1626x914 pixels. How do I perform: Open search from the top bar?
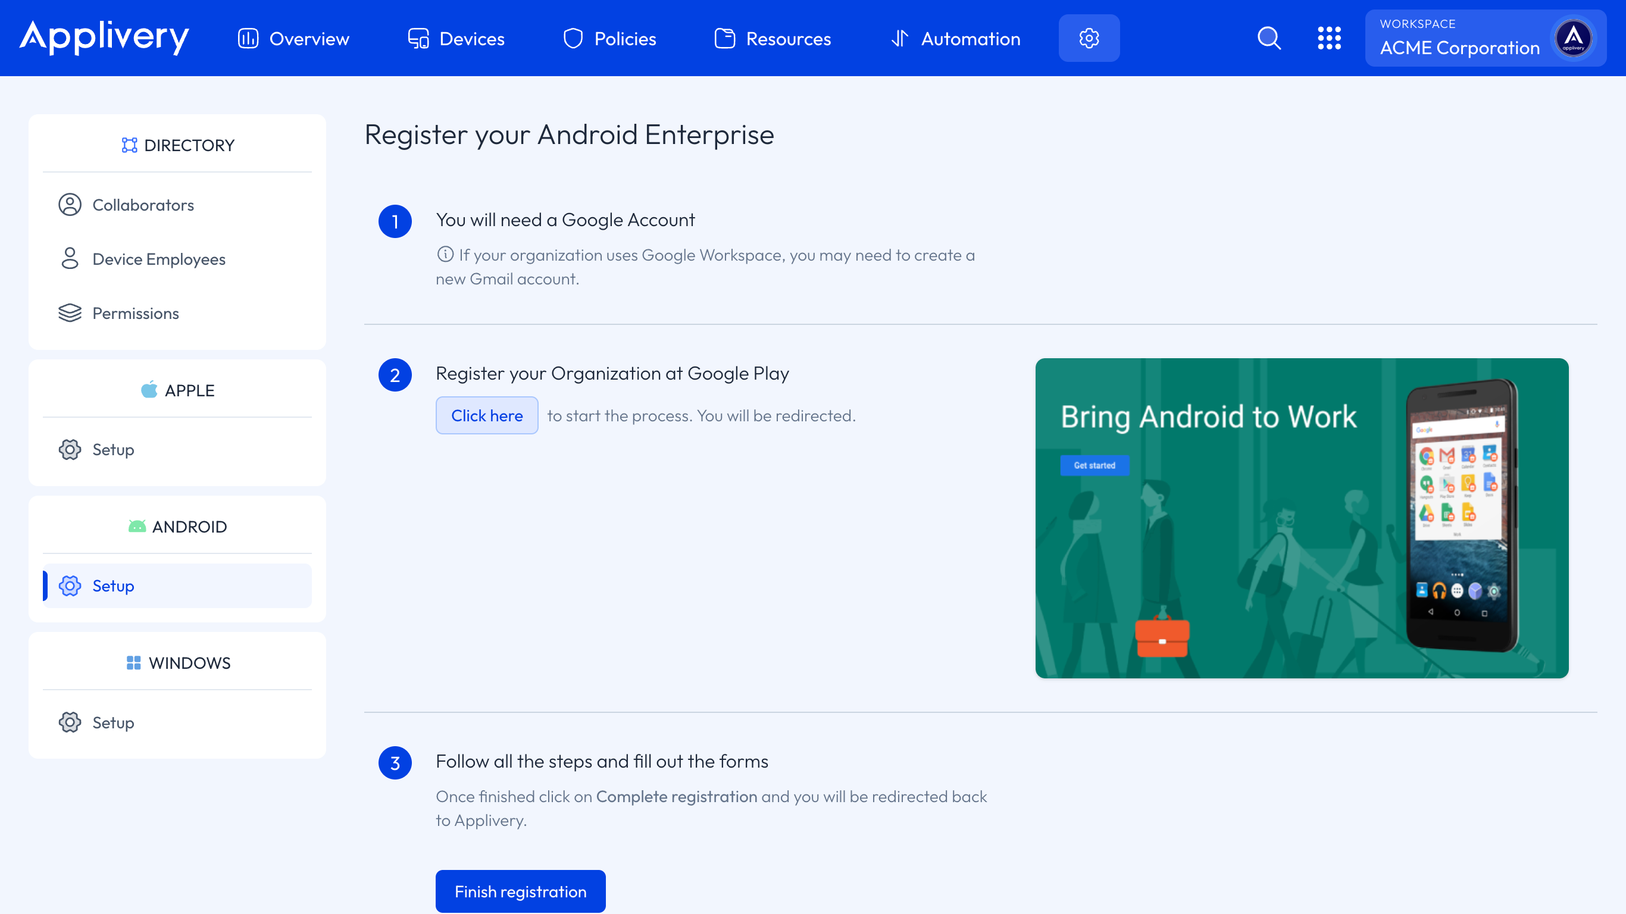(1269, 38)
